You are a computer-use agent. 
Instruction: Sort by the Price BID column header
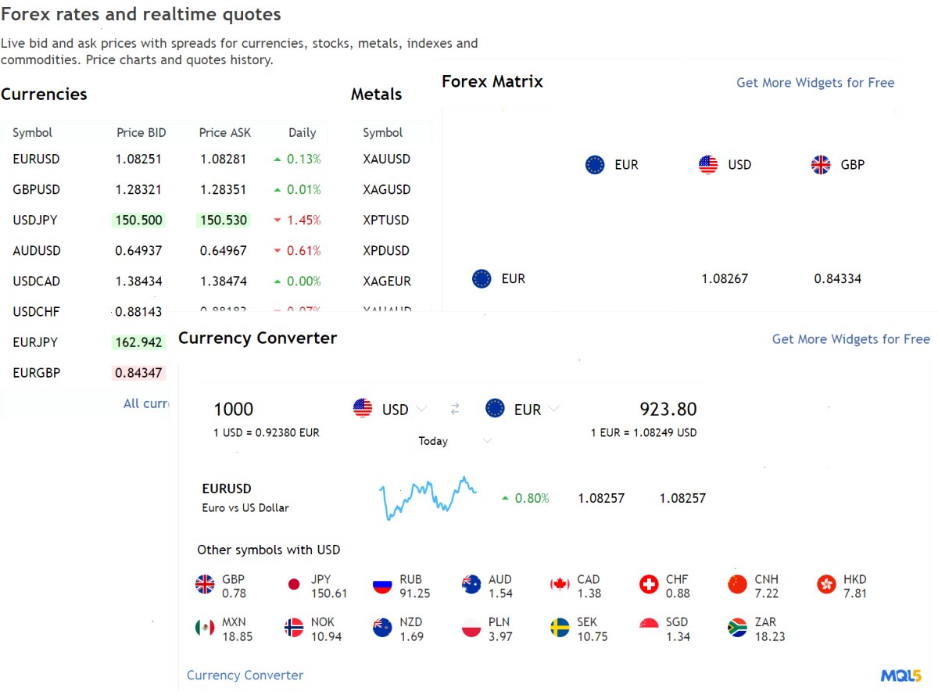pos(141,133)
